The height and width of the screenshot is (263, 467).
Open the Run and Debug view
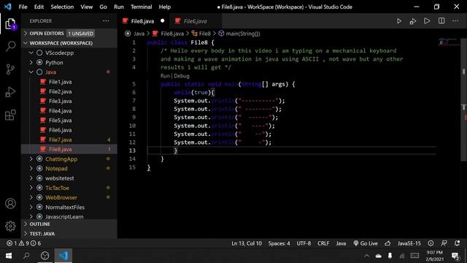pyautogui.click(x=10, y=92)
